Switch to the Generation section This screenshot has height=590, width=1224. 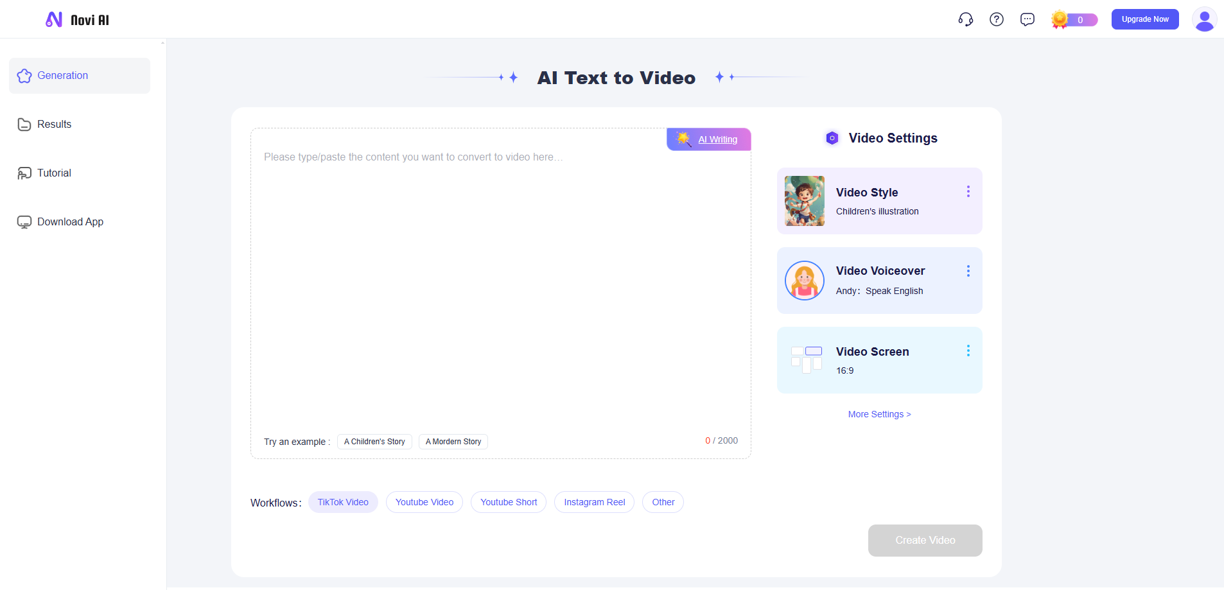coord(62,75)
